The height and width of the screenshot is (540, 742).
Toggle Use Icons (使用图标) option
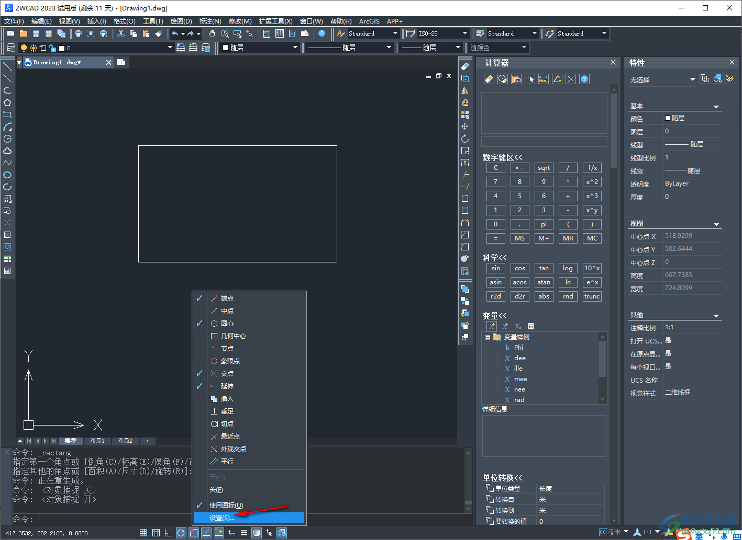pos(249,505)
